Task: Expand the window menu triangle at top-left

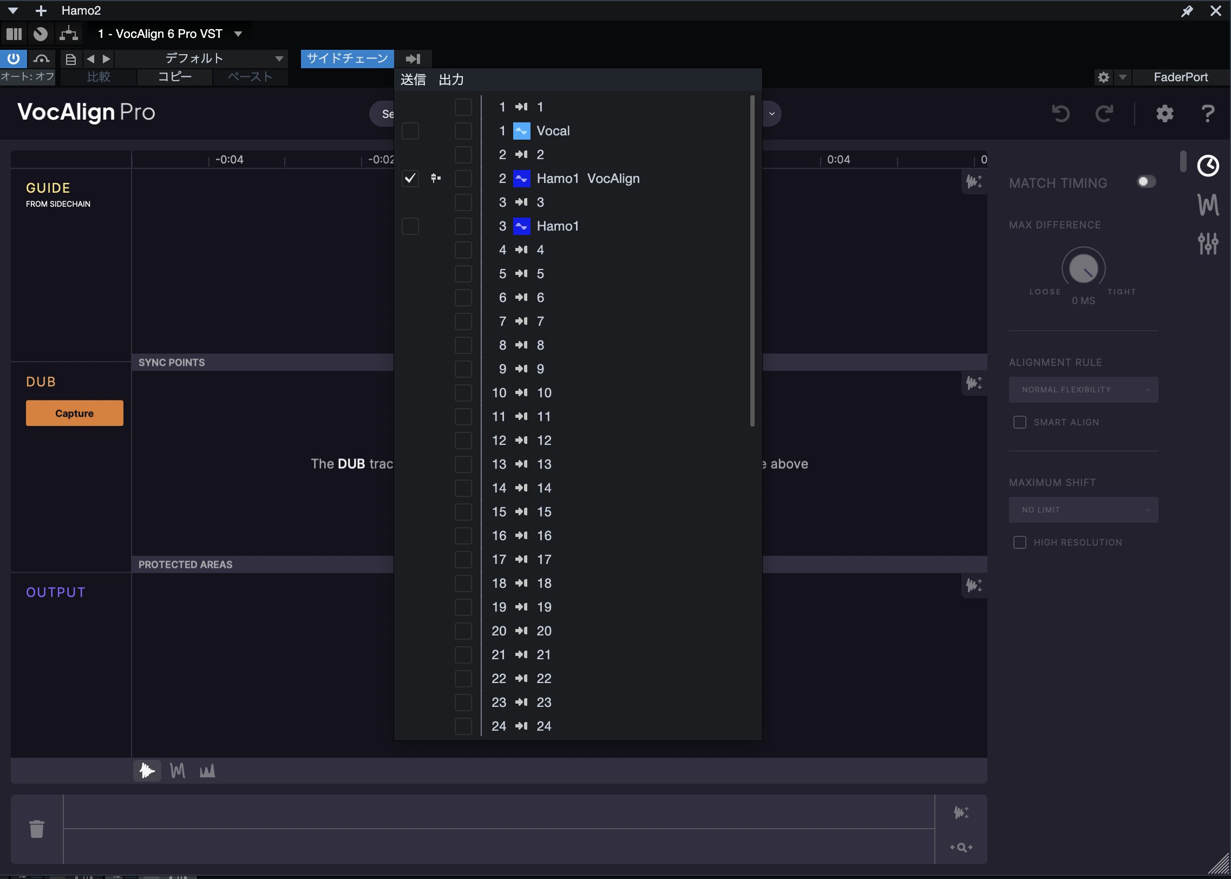Action: (13, 11)
